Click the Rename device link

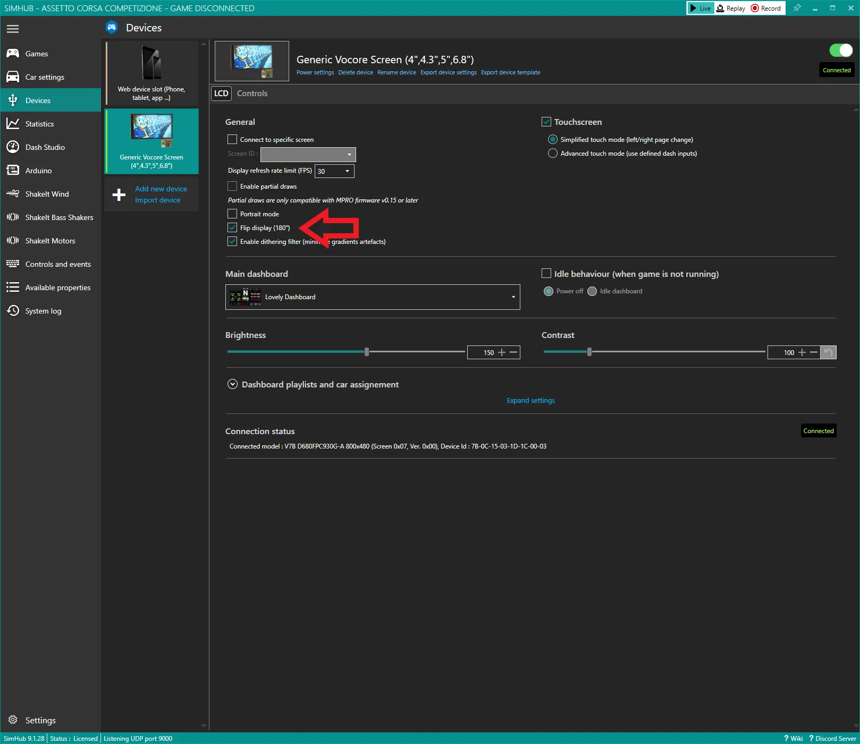click(397, 72)
